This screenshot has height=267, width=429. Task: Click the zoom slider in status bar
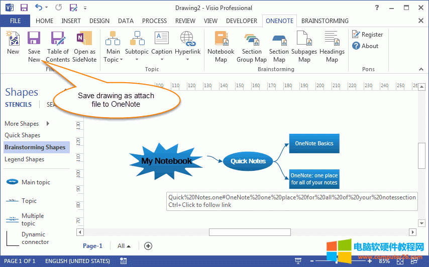[337, 261]
